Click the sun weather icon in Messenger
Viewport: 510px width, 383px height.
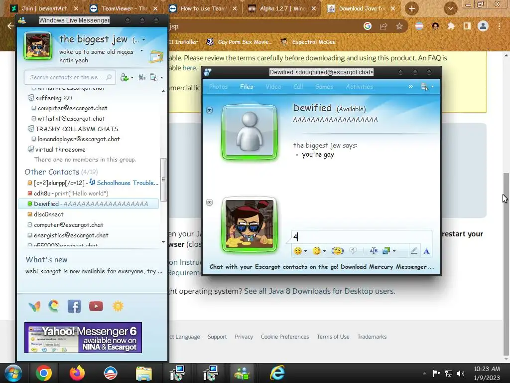pos(118,306)
